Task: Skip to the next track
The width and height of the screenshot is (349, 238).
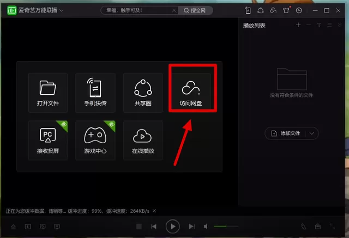Action: 191,226
